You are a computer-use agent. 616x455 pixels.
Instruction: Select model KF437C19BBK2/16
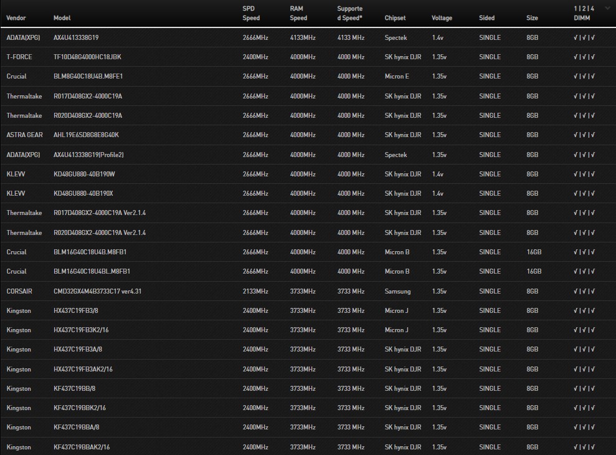pyautogui.click(x=80, y=408)
